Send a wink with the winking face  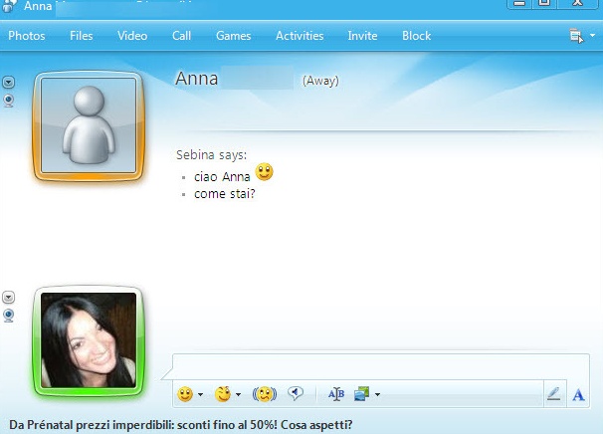click(223, 393)
